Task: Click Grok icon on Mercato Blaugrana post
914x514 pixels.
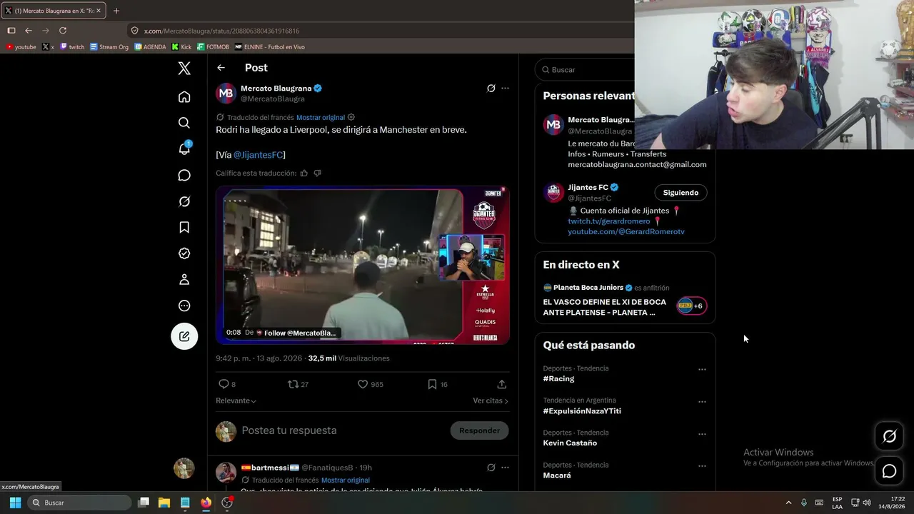Action: 491,89
